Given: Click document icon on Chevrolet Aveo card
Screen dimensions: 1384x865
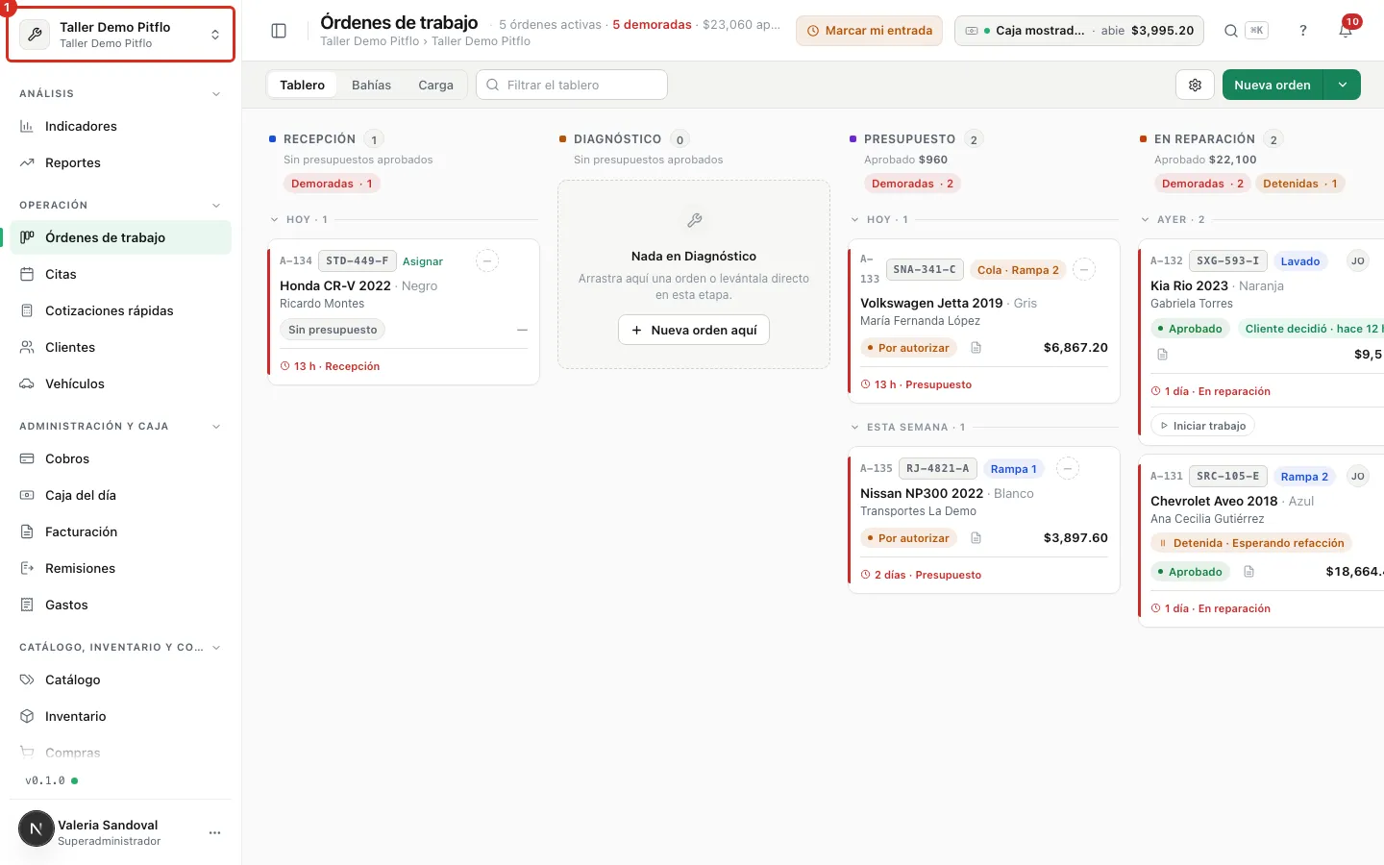Looking at the screenshot, I should [x=1248, y=572].
